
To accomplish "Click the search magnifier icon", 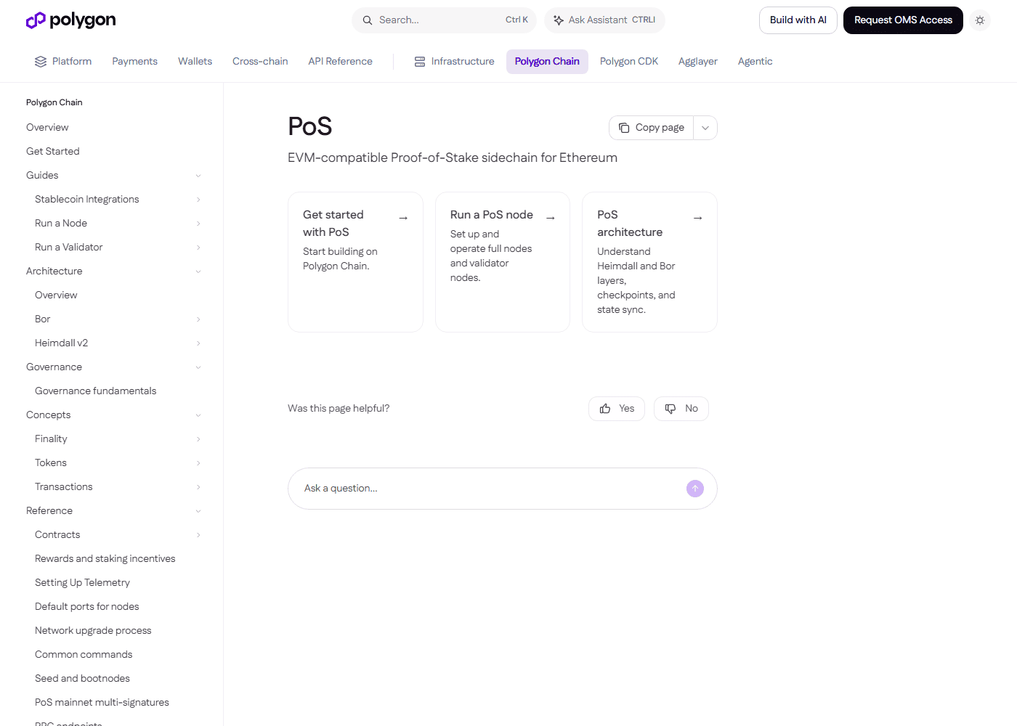I will pyautogui.click(x=368, y=20).
